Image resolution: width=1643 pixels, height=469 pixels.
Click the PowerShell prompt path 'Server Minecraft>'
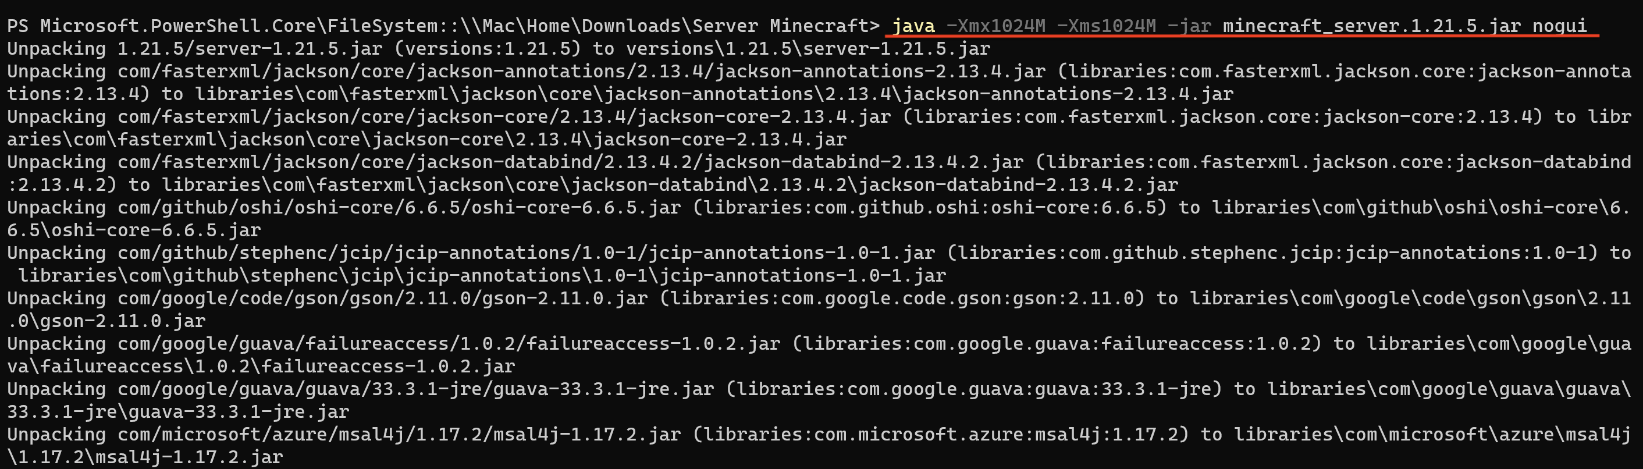[786, 26]
